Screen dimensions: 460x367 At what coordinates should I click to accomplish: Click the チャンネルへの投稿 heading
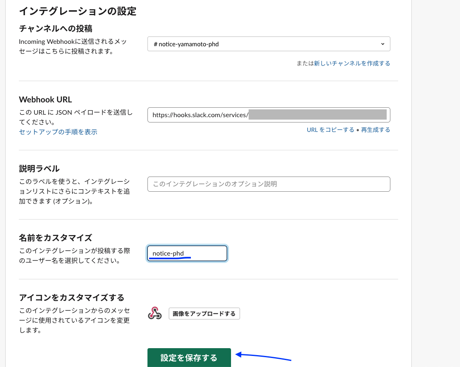tap(56, 28)
